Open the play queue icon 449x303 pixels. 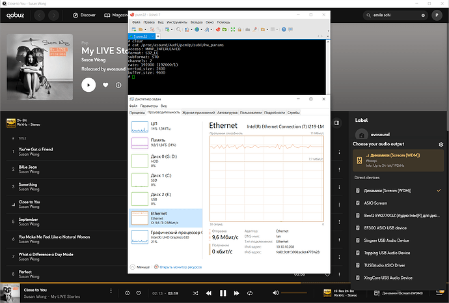point(439,293)
